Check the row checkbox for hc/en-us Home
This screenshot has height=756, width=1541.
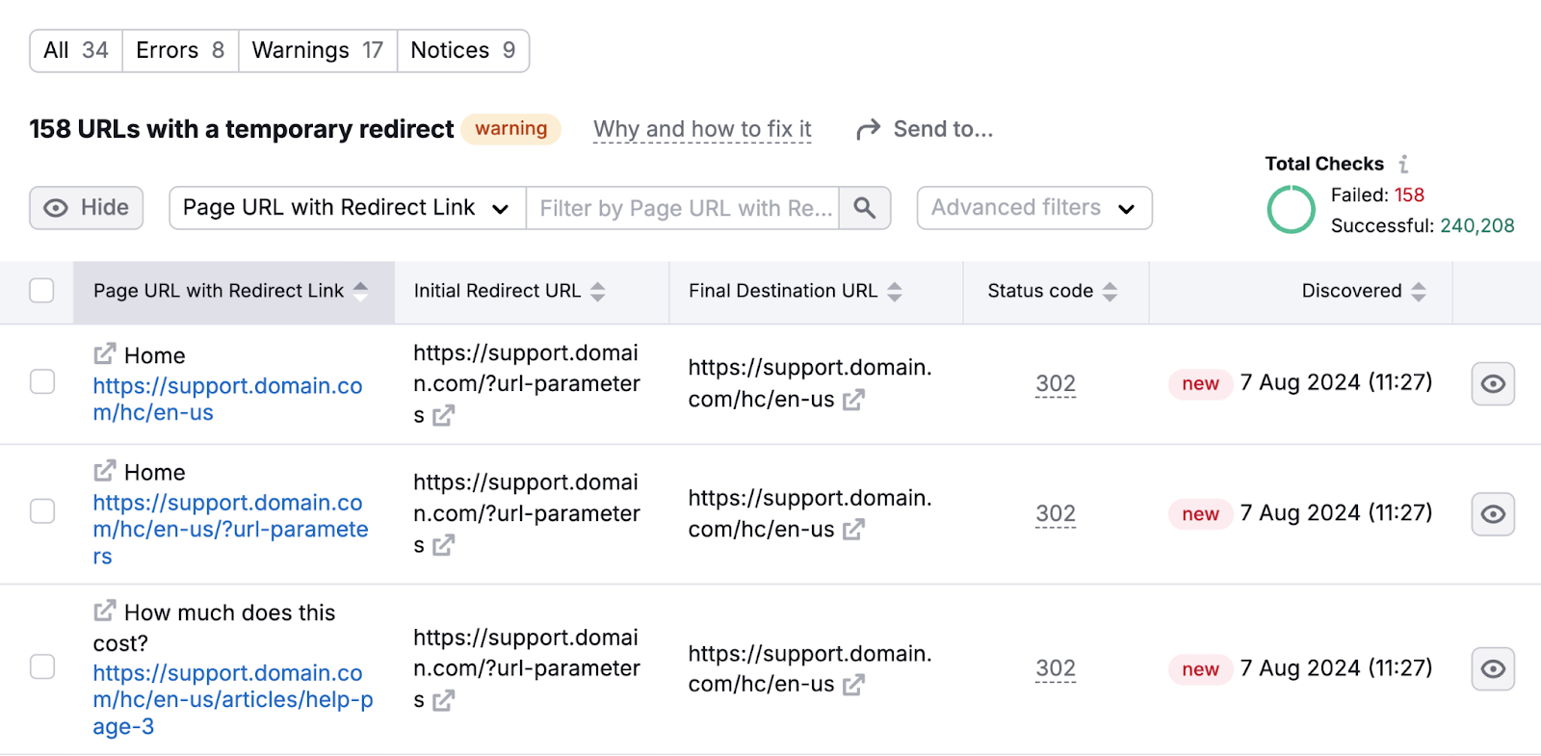42,382
